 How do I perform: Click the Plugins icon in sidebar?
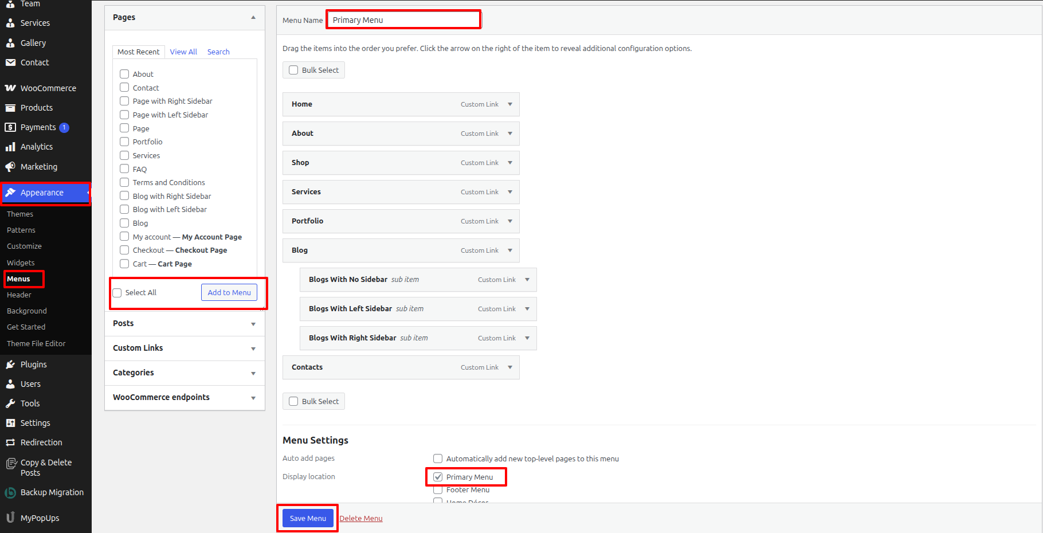coord(10,365)
